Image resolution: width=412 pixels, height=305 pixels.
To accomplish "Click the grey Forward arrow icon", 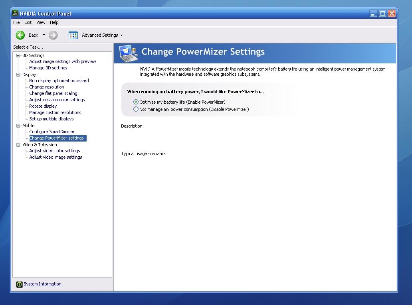I will click(x=53, y=35).
